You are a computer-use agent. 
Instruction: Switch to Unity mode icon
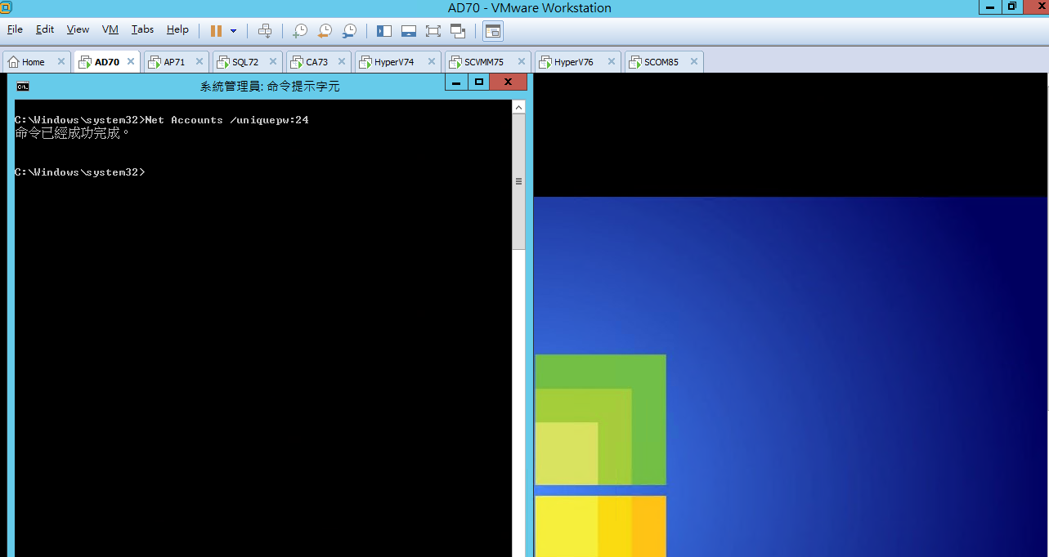point(458,31)
